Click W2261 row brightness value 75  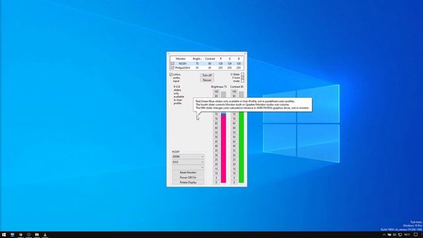pos(197,63)
